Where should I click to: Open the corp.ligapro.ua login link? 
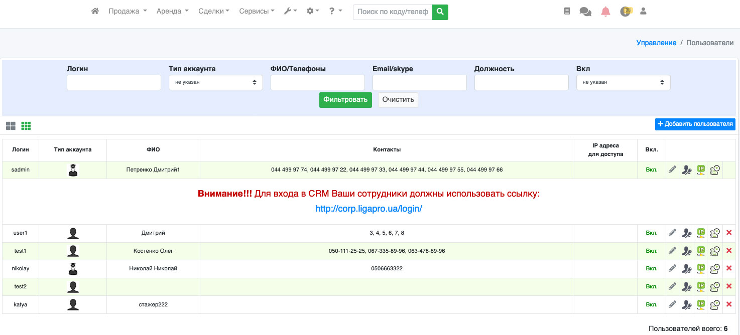(368, 209)
